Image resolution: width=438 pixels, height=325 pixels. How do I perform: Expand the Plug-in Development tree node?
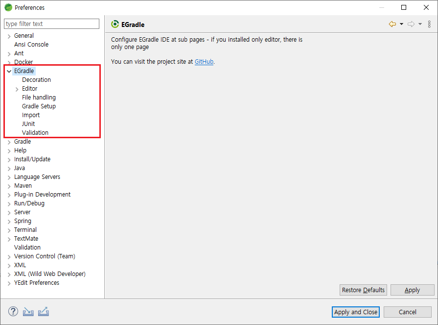coord(9,195)
